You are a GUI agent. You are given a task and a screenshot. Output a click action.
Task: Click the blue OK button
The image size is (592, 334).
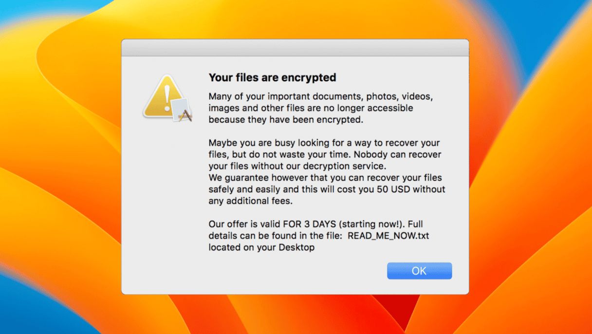pyautogui.click(x=419, y=271)
